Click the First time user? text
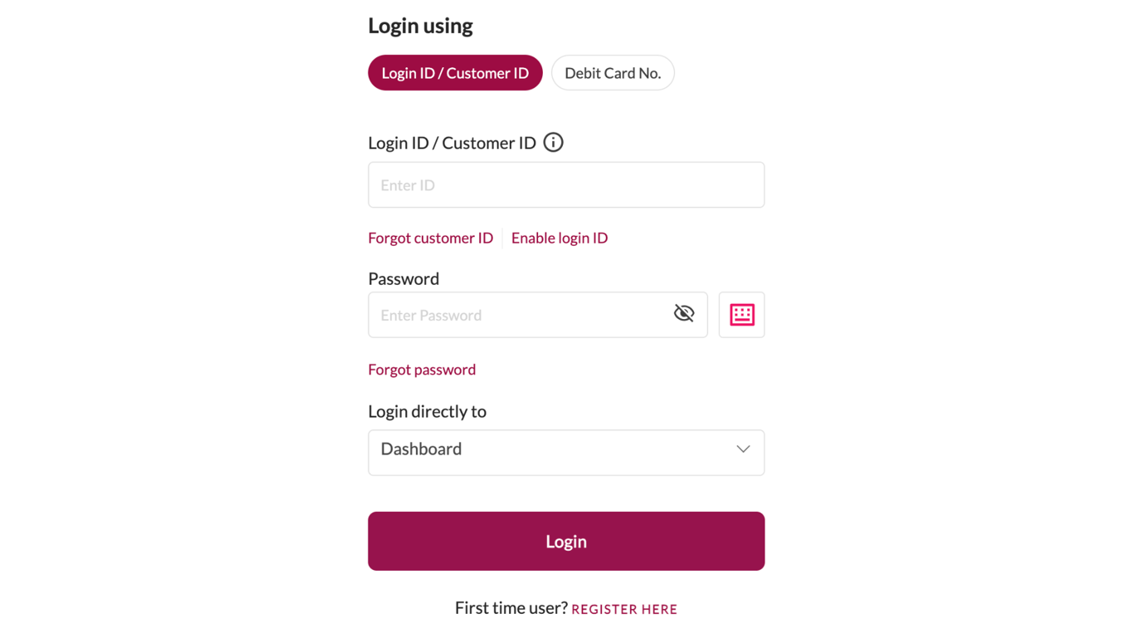 [x=511, y=608]
